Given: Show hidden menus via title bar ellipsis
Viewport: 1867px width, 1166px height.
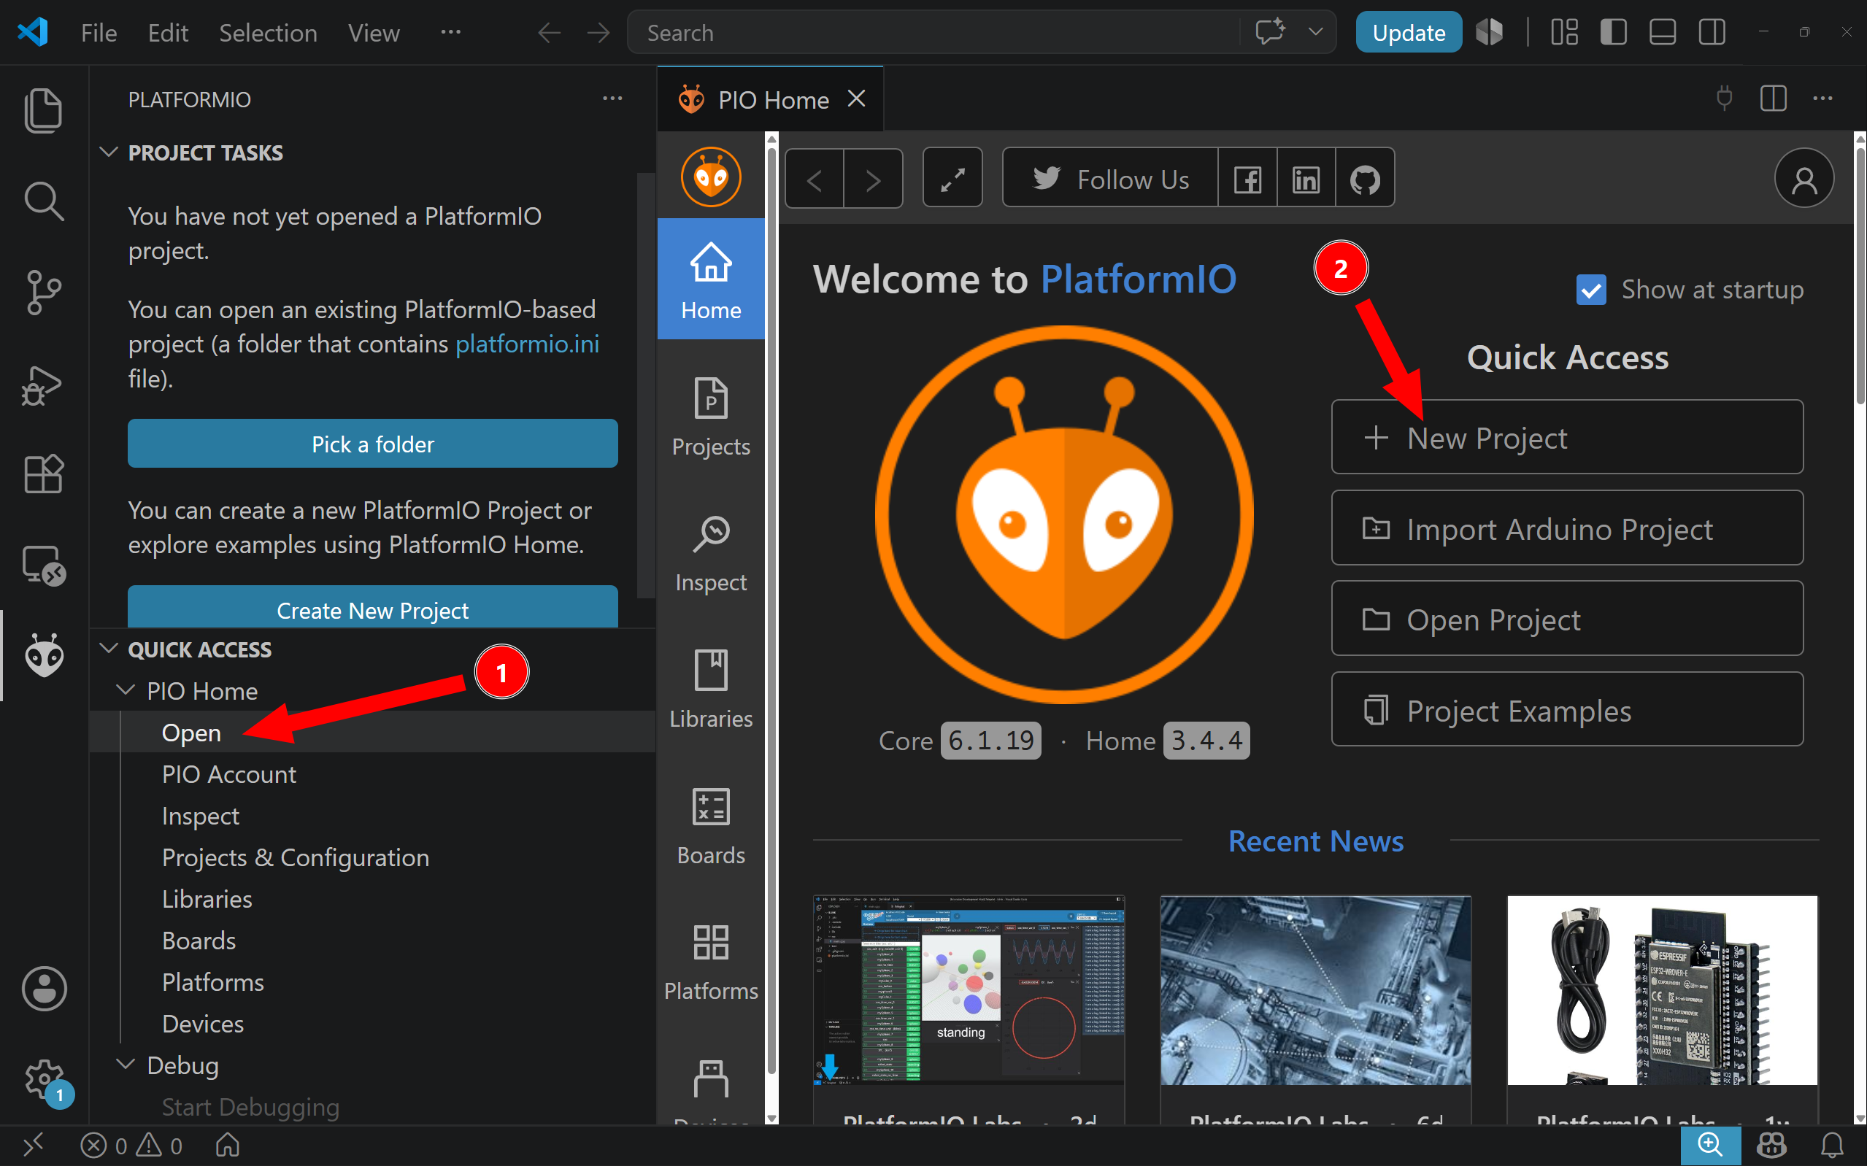Looking at the screenshot, I should 450,32.
